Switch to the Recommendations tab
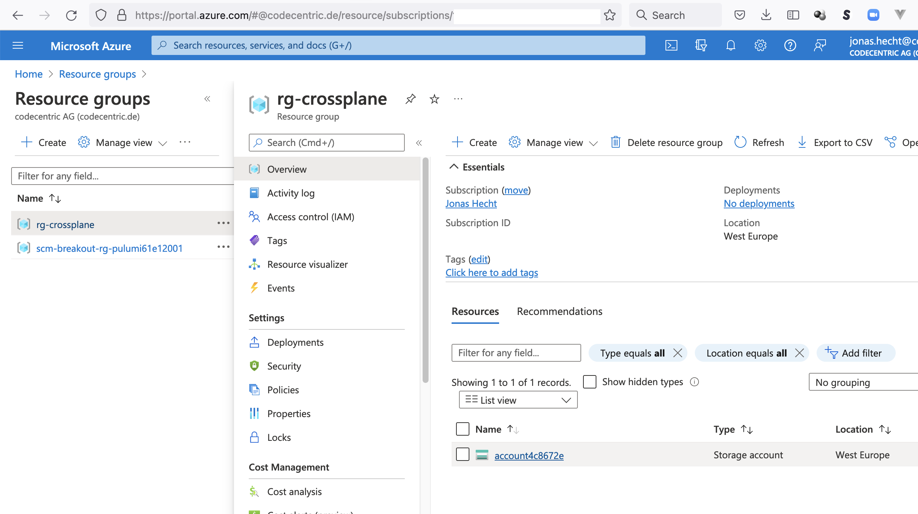The image size is (918, 514). pyautogui.click(x=559, y=311)
